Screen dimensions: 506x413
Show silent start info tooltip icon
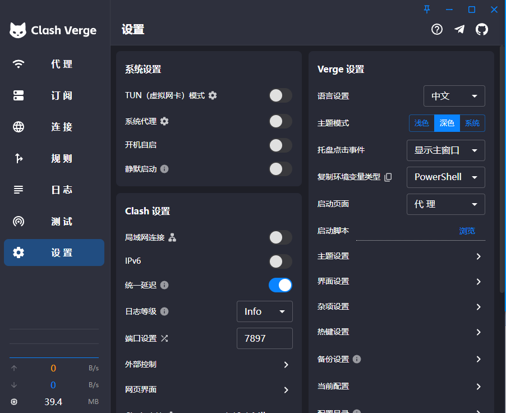[x=164, y=169]
